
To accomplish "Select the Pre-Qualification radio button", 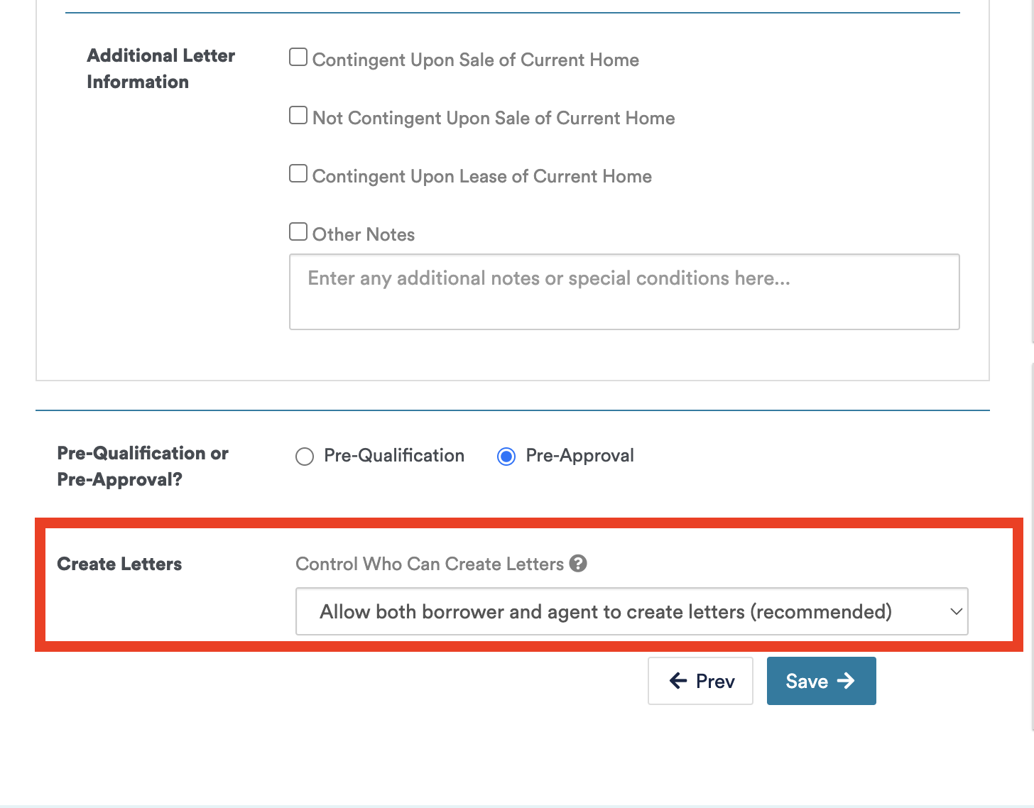I will (x=305, y=457).
